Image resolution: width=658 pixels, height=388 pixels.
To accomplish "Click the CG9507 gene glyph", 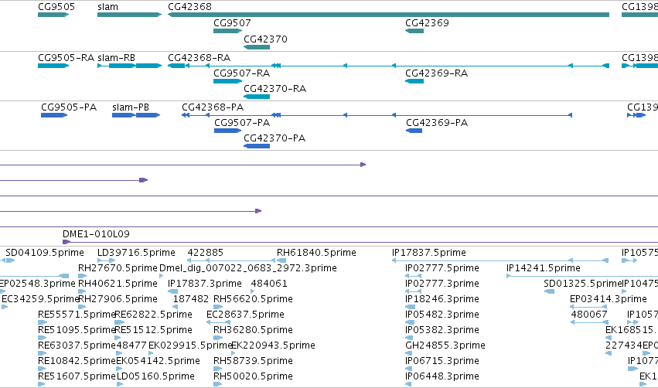I will click(228, 31).
